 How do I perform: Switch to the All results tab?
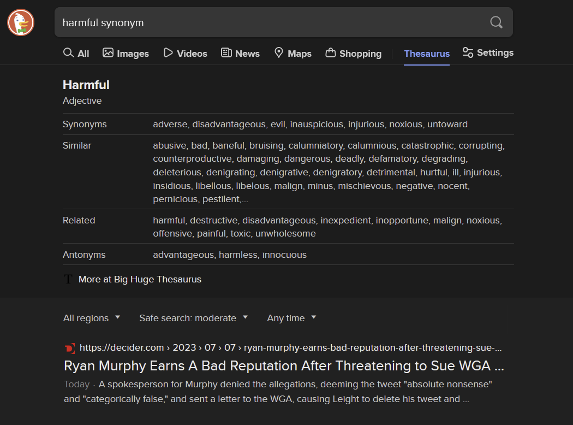point(76,54)
